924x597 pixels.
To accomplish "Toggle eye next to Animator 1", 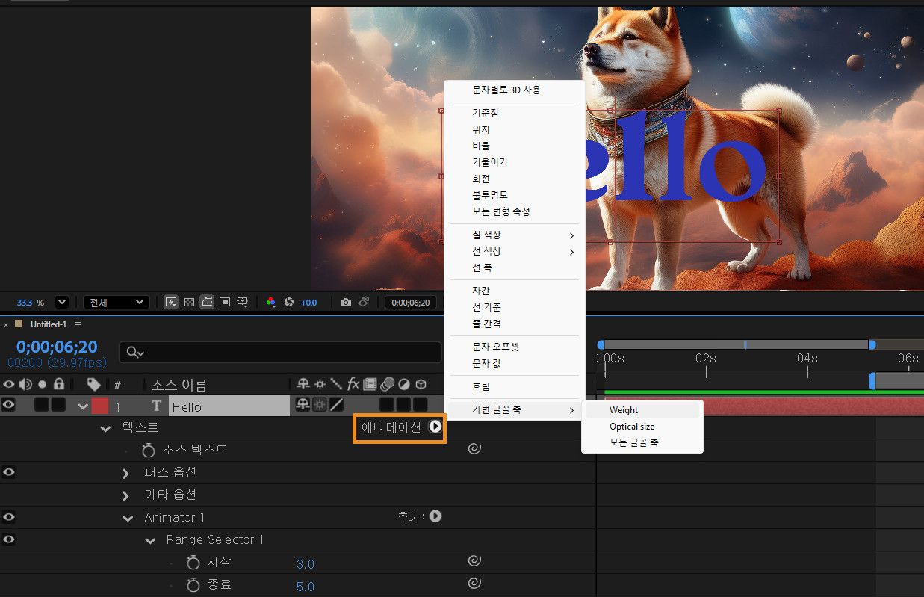I will coord(9,517).
